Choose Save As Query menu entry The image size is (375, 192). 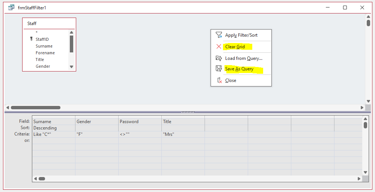click(241, 69)
